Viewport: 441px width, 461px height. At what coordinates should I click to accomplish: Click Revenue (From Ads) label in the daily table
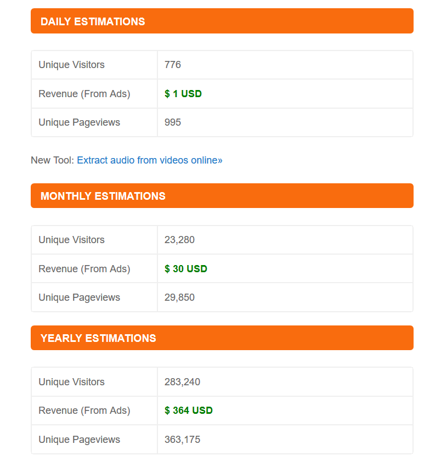tap(84, 94)
